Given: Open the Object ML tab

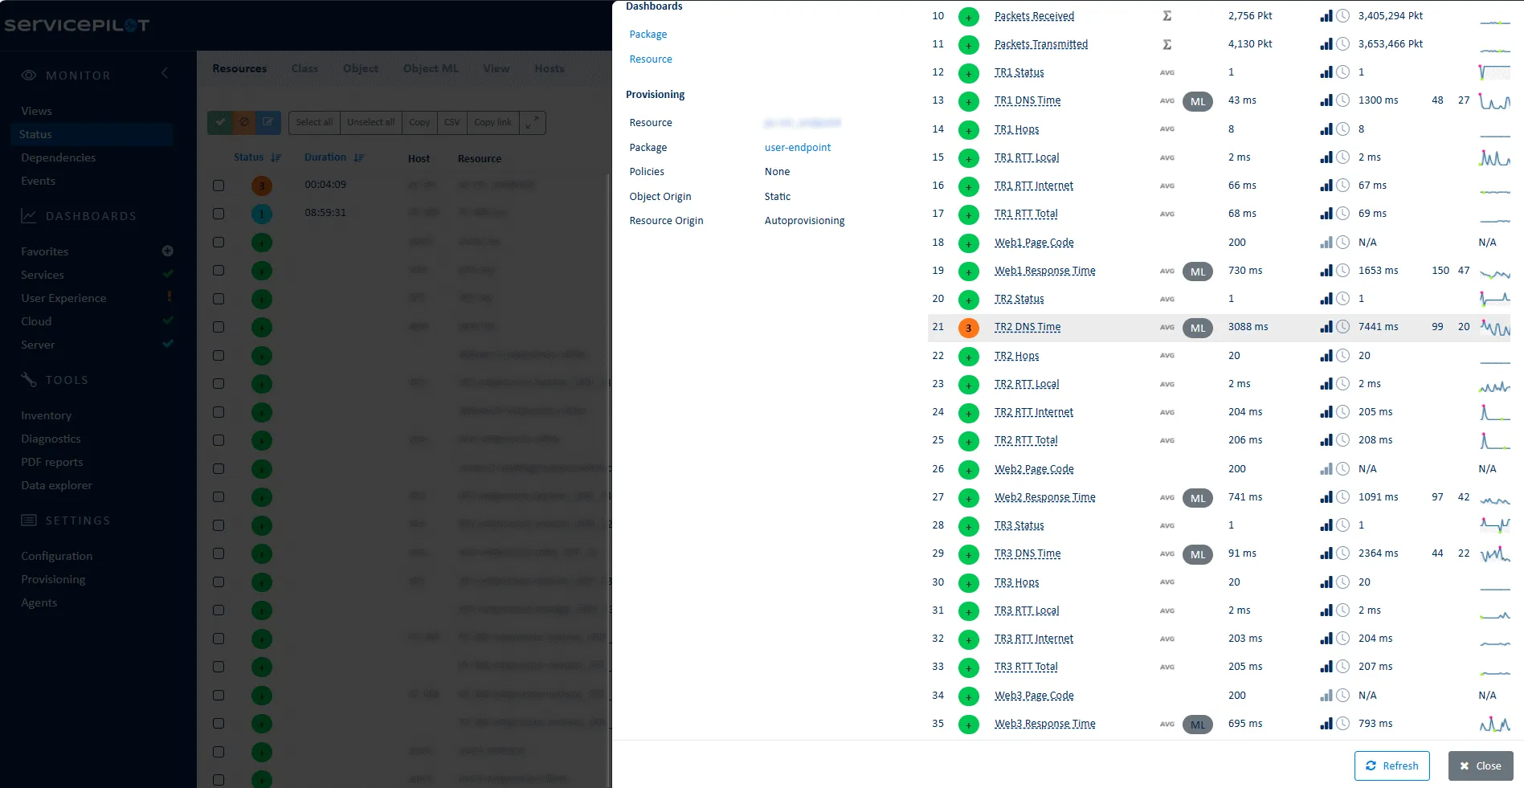Looking at the screenshot, I should click(431, 68).
